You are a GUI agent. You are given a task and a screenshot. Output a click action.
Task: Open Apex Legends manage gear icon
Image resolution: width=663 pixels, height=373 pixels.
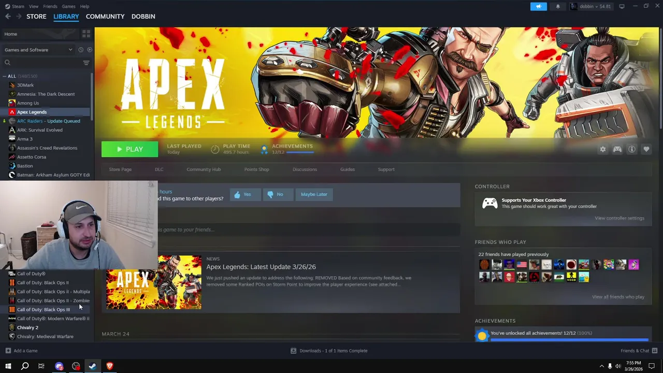tap(602, 149)
